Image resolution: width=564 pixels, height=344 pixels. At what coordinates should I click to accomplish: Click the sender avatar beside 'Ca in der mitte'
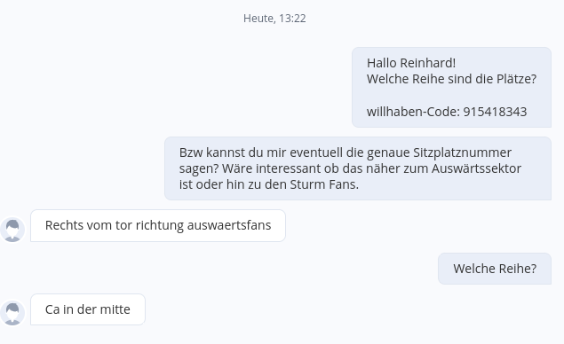pos(12,313)
